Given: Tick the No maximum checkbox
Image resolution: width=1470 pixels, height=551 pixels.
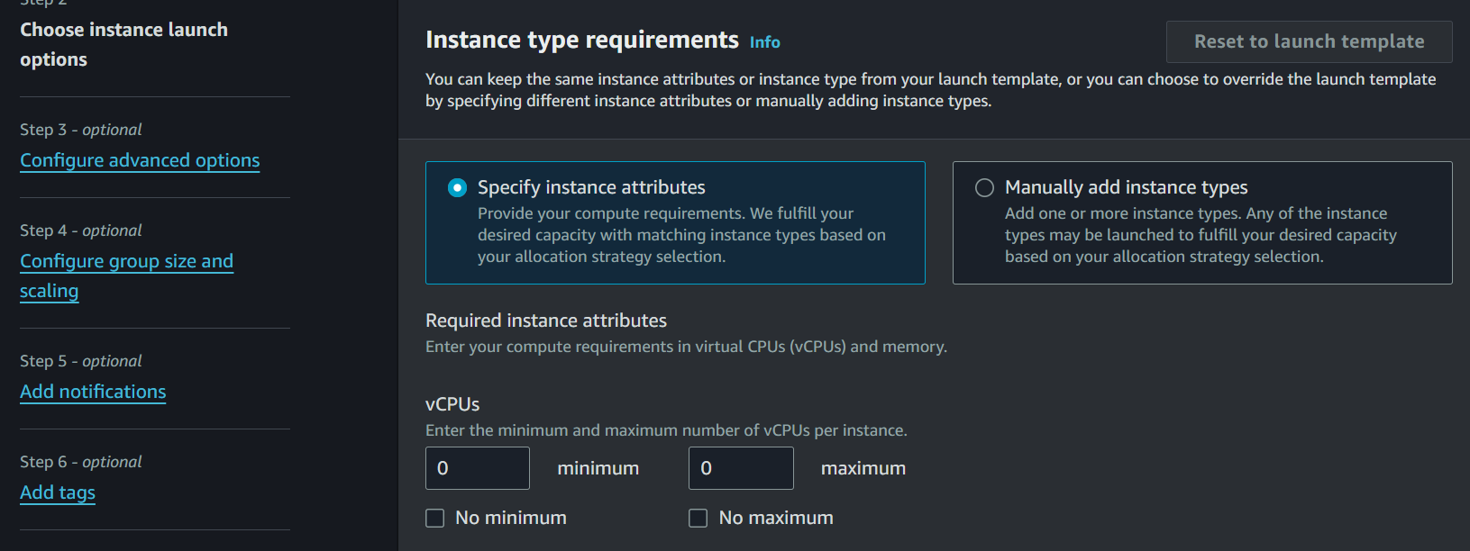Looking at the screenshot, I should coord(698,518).
